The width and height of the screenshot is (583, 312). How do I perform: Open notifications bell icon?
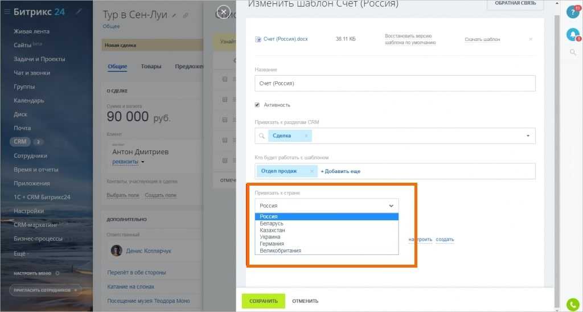click(x=572, y=35)
